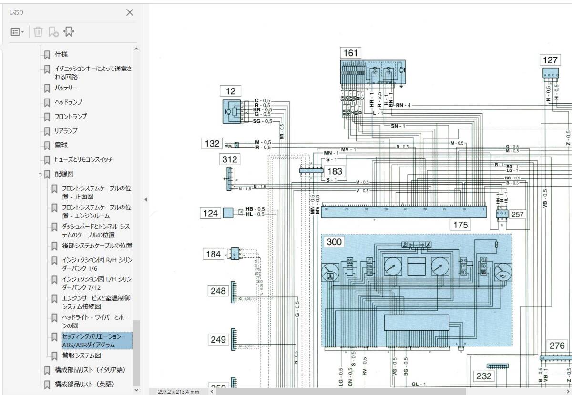Find current bookmark icon
The height and width of the screenshot is (395, 572).
pyautogui.click(x=69, y=32)
